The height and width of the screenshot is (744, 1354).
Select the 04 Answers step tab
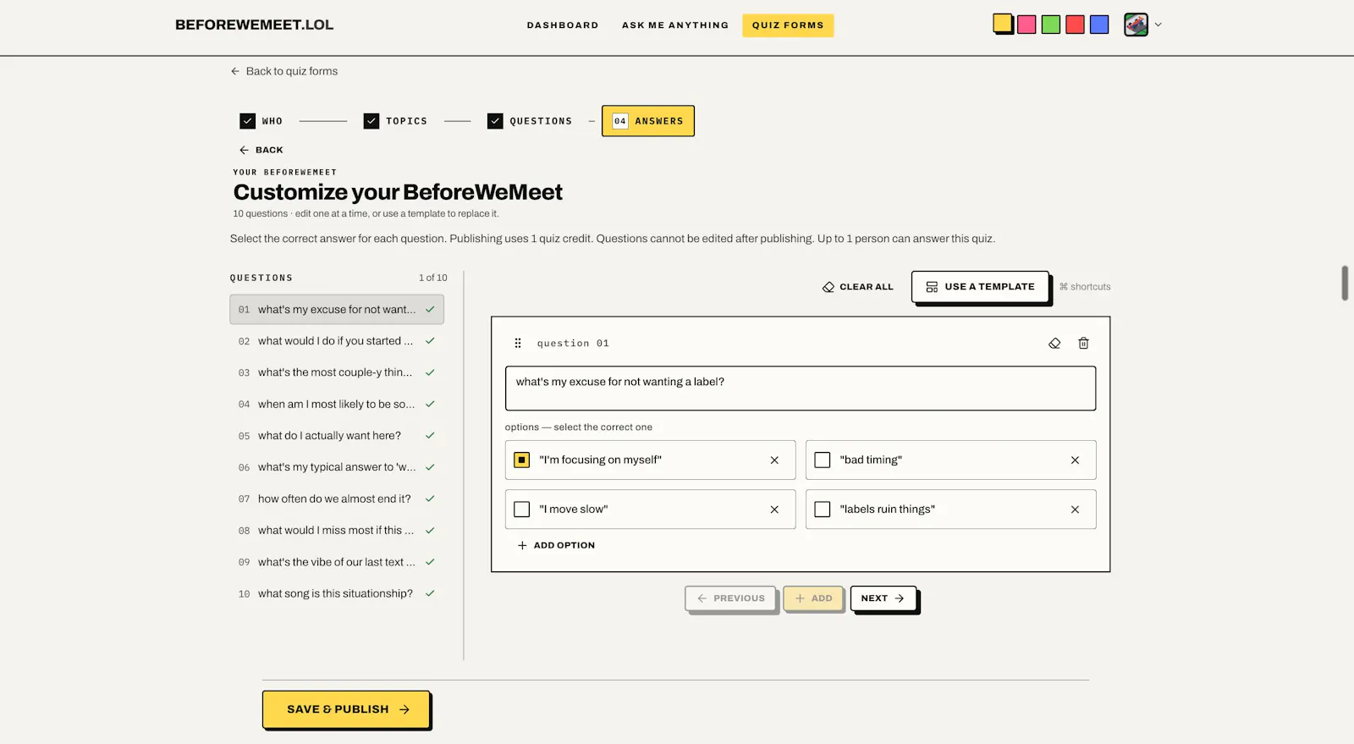coord(648,121)
